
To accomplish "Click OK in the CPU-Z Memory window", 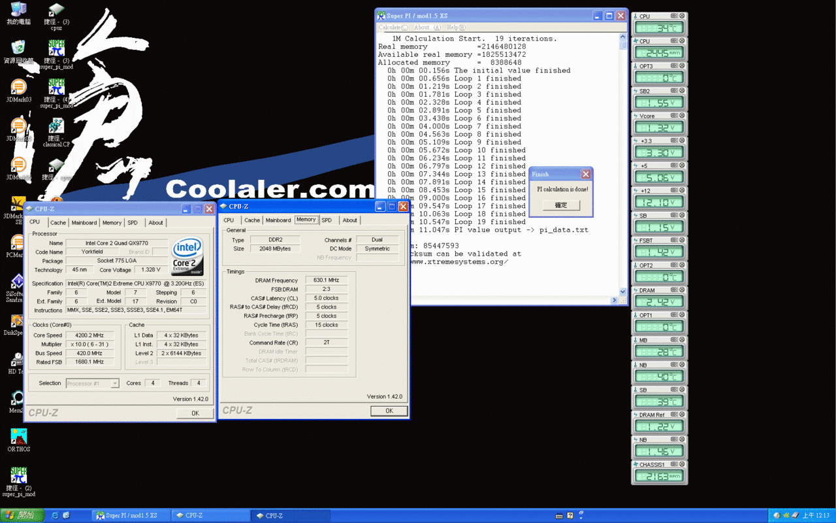I will click(389, 411).
